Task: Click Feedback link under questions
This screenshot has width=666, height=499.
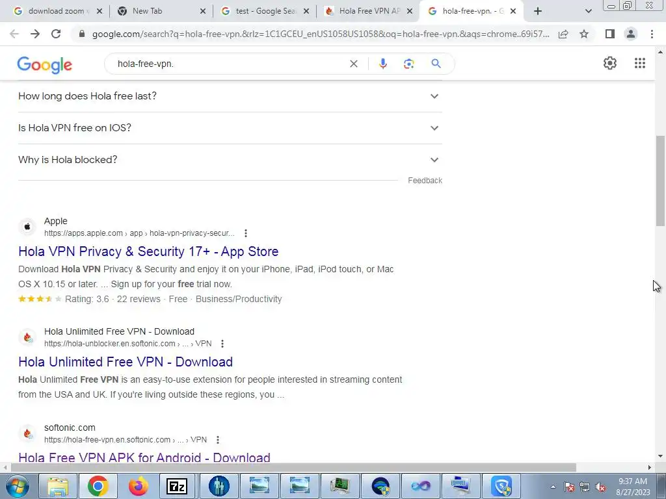Action: pyautogui.click(x=425, y=181)
